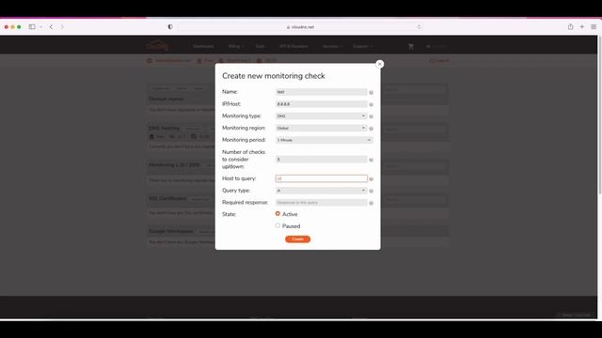Toggle the Safari sidebar button
This screenshot has width=602, height=338.
point(32,27)
